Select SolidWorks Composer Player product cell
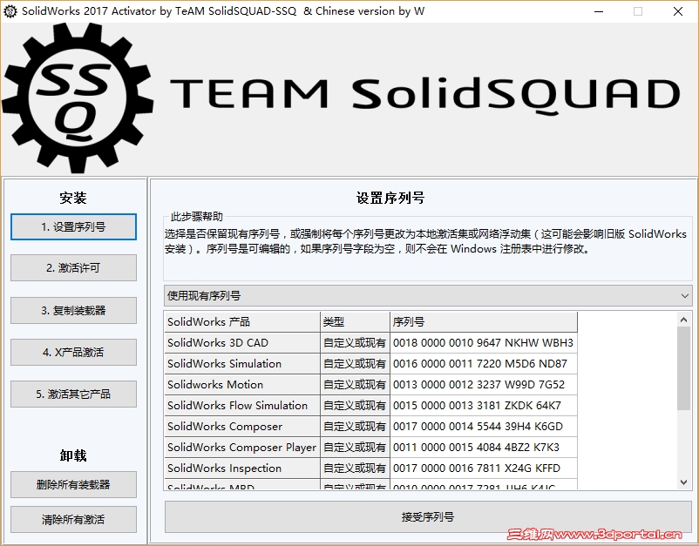 242,448
